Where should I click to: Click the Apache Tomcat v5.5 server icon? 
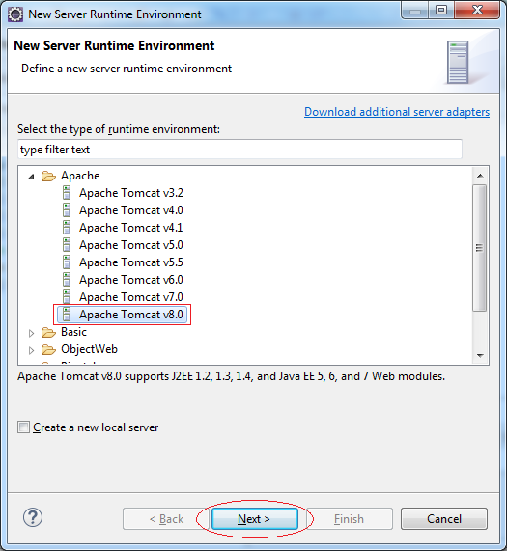67,262
